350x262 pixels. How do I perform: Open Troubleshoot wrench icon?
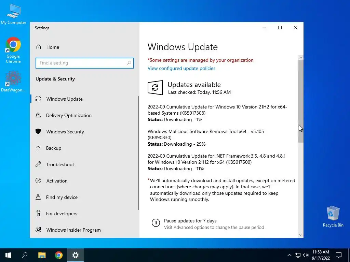point(38,164)
